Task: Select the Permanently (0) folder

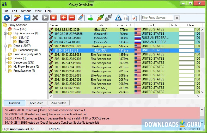Action: click(28, 50)
